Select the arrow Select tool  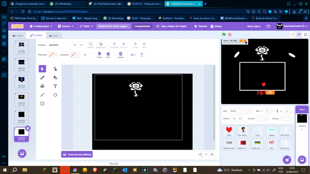[42, 69]
